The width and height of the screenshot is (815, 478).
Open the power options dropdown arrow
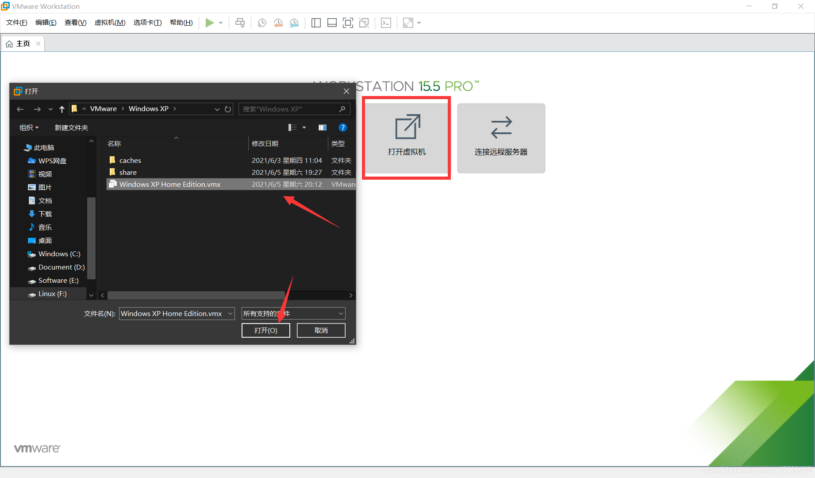(221, 23)
